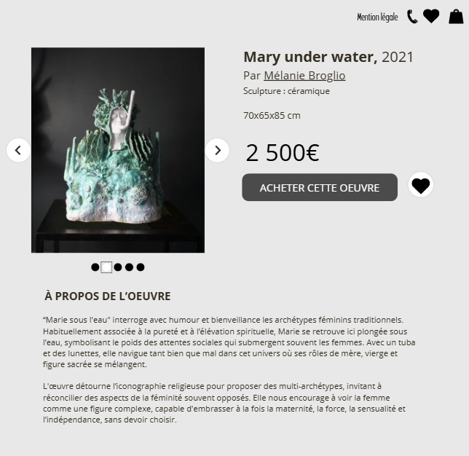The width and height of the screenshot is (469, 456).
Task: Go to next image with right chevron
Action: point(218,150)
